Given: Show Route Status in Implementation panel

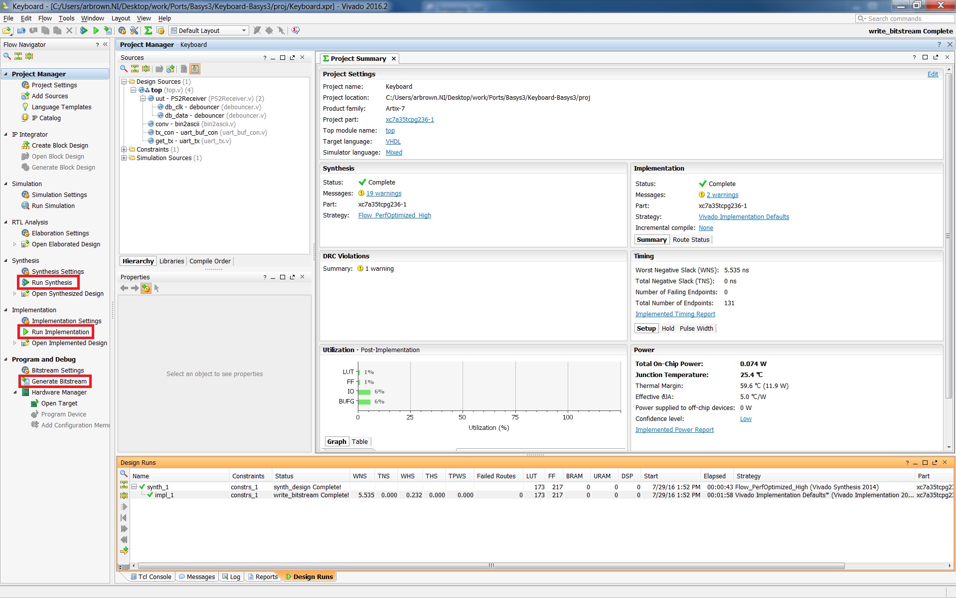Looking at the screenshot, I should point(691,240).
